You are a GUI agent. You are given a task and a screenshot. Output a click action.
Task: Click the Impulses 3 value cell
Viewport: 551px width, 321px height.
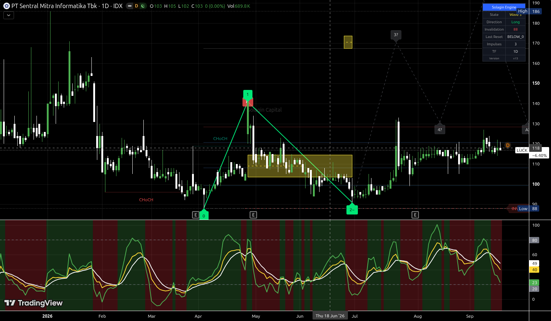click(515, 44)
